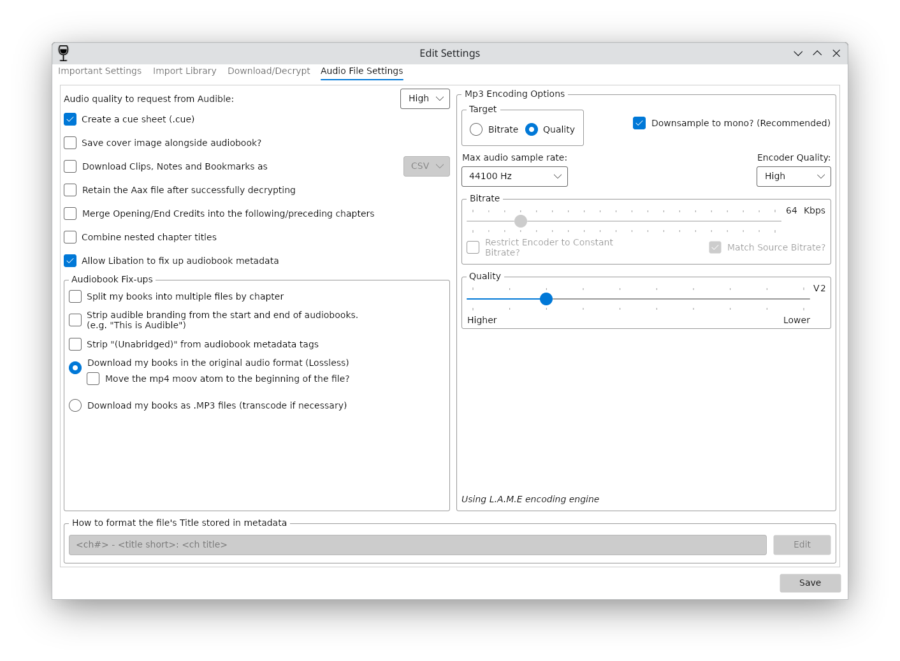Select Download my books as MP3 option
This screenshot has height=661, width=900.
click(75, 405)
